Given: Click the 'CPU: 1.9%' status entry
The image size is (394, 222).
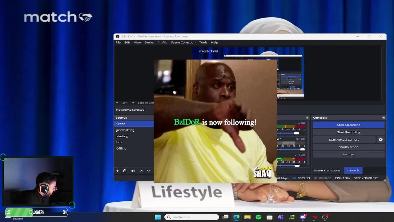Looking at the screenshot, I should (342, 178).
